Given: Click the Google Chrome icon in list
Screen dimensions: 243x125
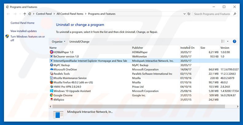Looking at the screenshot, I should (51, 95).
